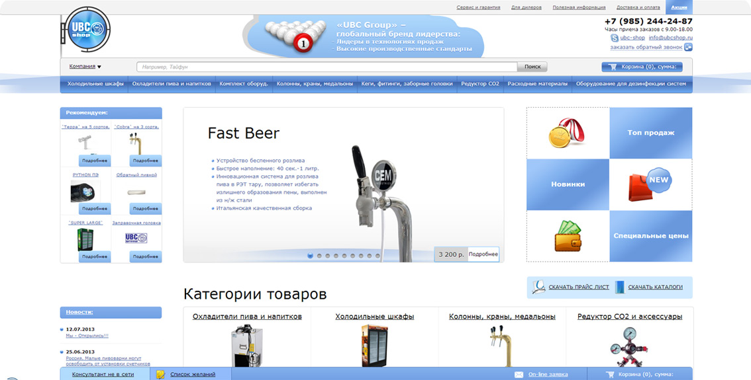The width and height of the screenshot is (751, 380).
Task: Open Новинки tile
Action: 568,184
